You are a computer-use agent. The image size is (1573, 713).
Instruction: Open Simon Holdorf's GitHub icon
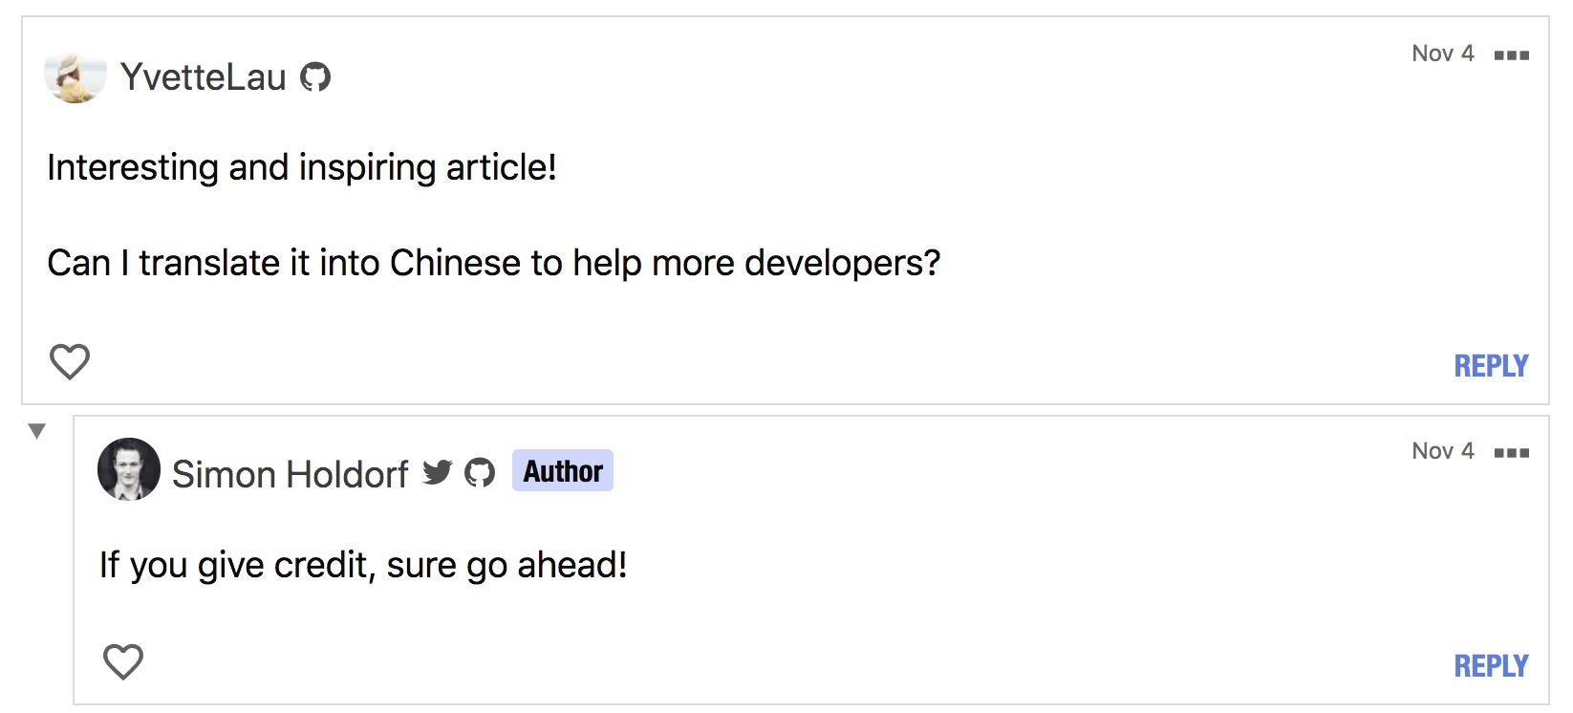[480, 472]
